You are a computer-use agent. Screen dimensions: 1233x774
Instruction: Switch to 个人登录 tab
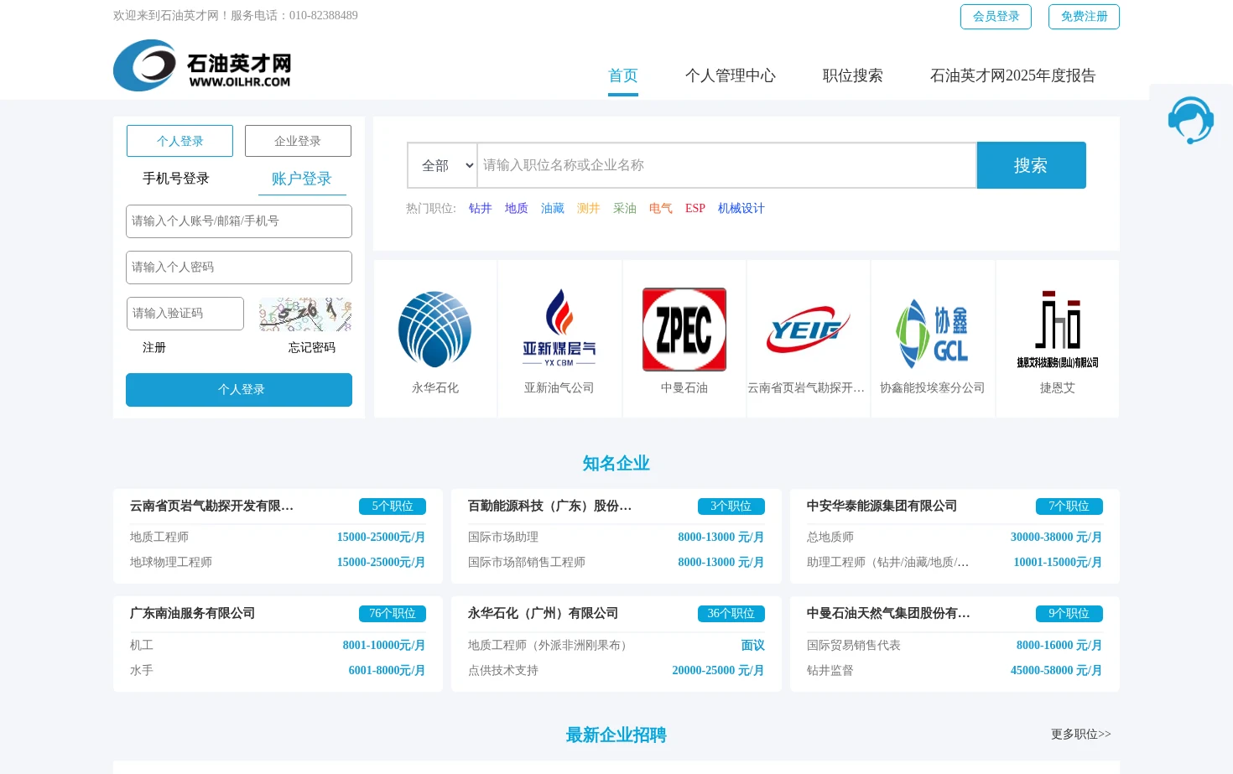coord(179,141)
